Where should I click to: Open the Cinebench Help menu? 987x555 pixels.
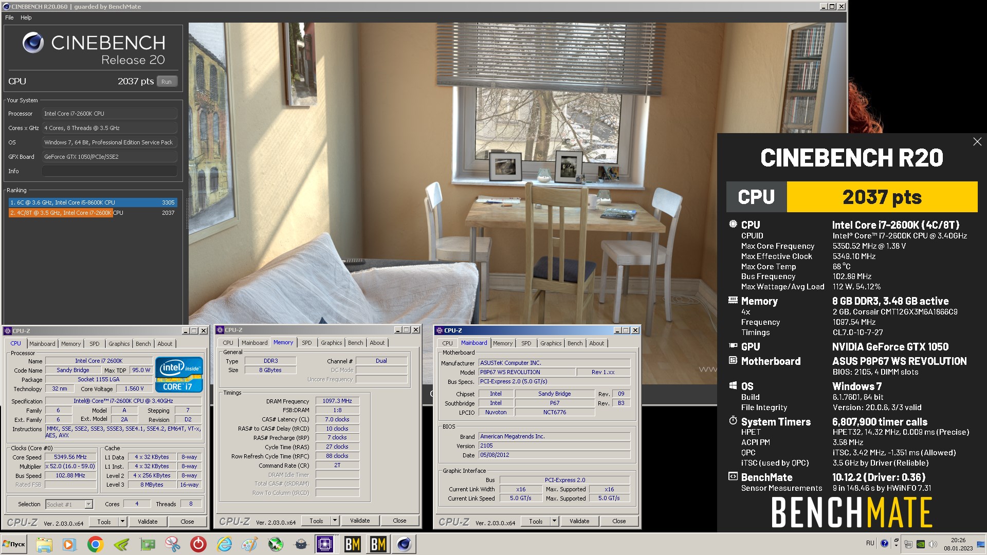[26, 17]
